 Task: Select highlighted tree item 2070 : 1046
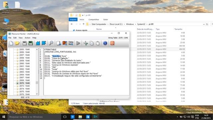click(24, 83)
